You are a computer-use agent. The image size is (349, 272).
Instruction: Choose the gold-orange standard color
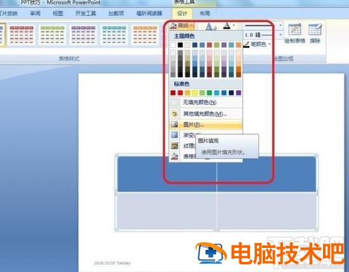pos(188,93)
